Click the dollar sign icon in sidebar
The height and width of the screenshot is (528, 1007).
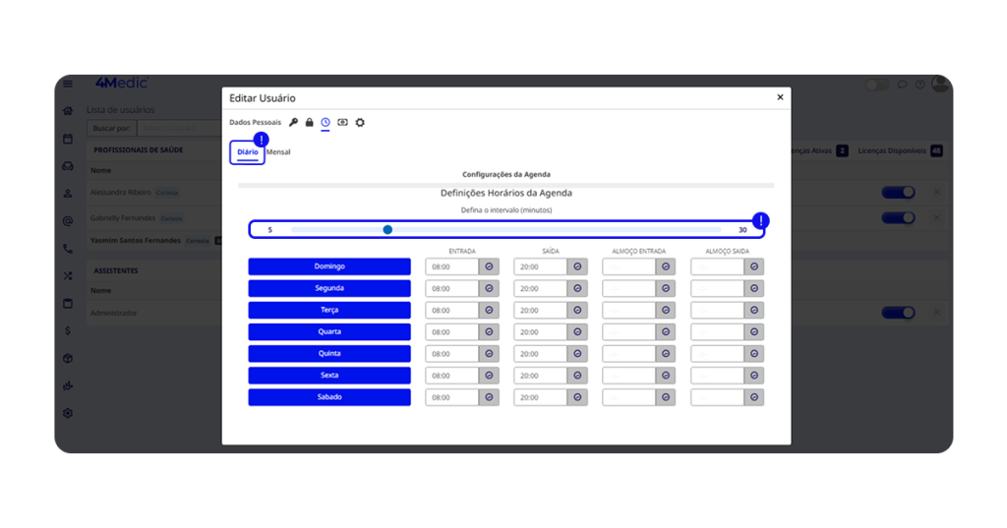pyautogui.click(x=68, y=331)
